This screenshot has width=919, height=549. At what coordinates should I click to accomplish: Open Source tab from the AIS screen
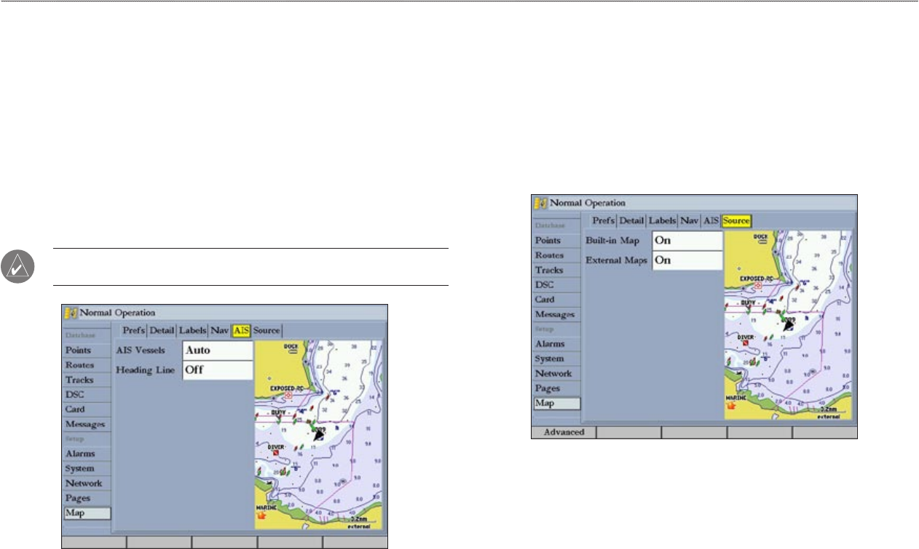click(x=267, y=330)
